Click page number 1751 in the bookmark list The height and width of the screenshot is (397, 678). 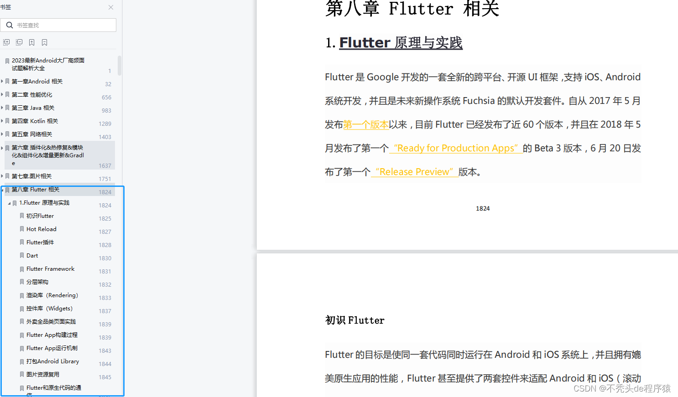[105, 179]
